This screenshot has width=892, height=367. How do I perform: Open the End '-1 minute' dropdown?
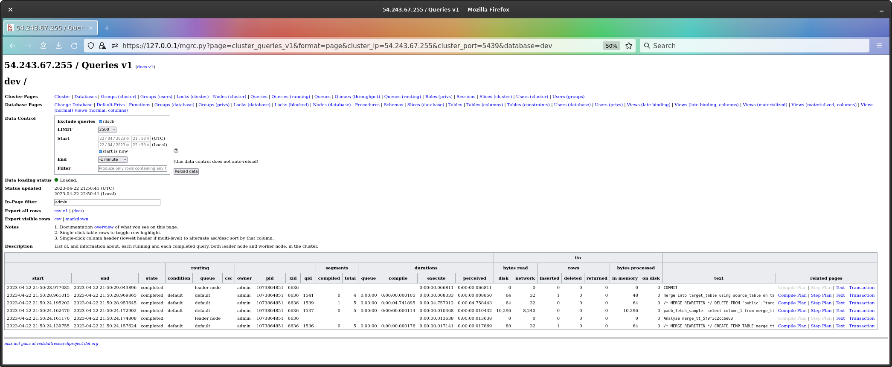click(113, 159)
